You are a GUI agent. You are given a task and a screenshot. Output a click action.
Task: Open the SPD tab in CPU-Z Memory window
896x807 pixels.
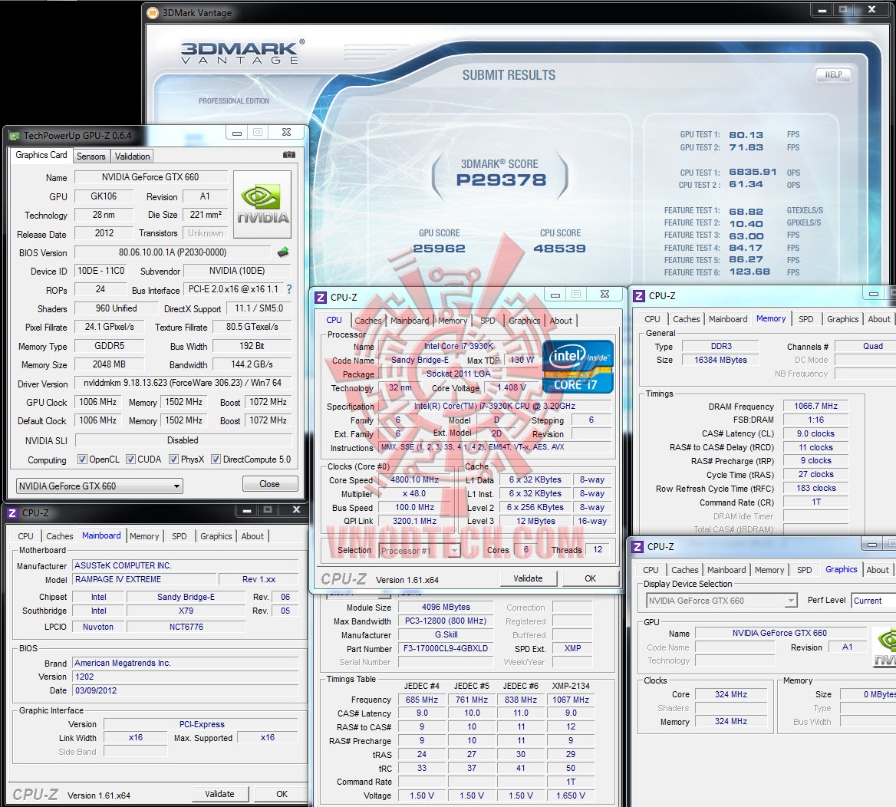pos(805,319)
